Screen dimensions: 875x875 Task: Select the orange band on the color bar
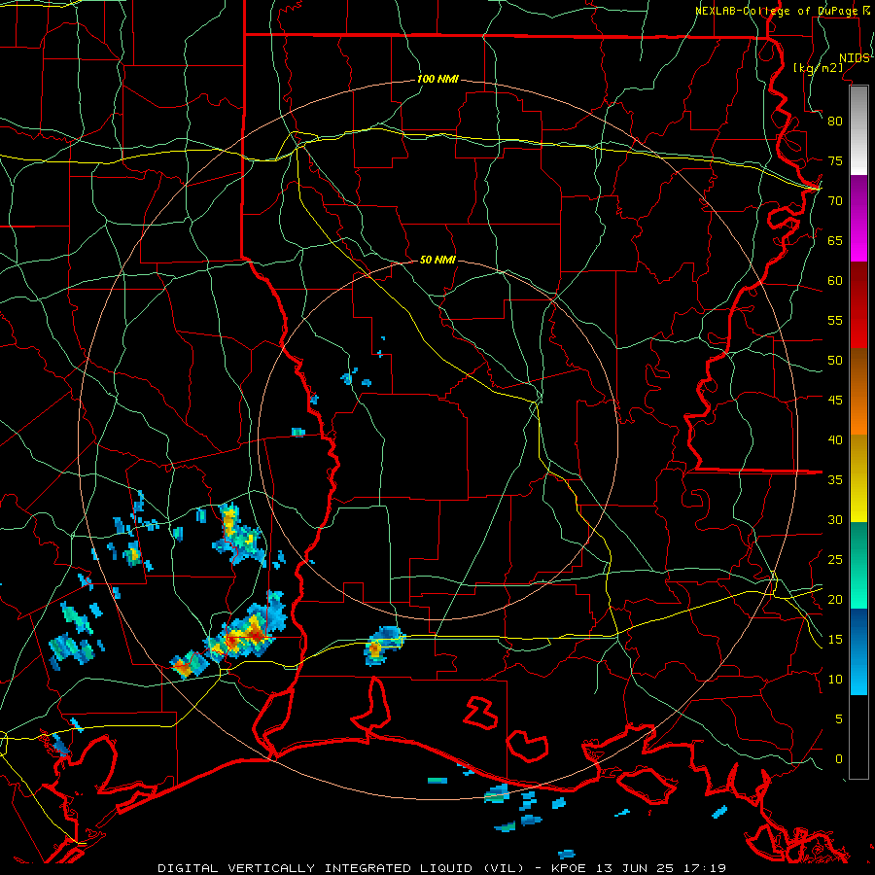(858, 414)
